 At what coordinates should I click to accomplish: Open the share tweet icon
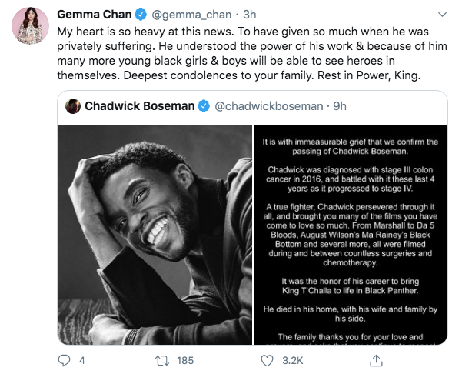pos(377,360)
